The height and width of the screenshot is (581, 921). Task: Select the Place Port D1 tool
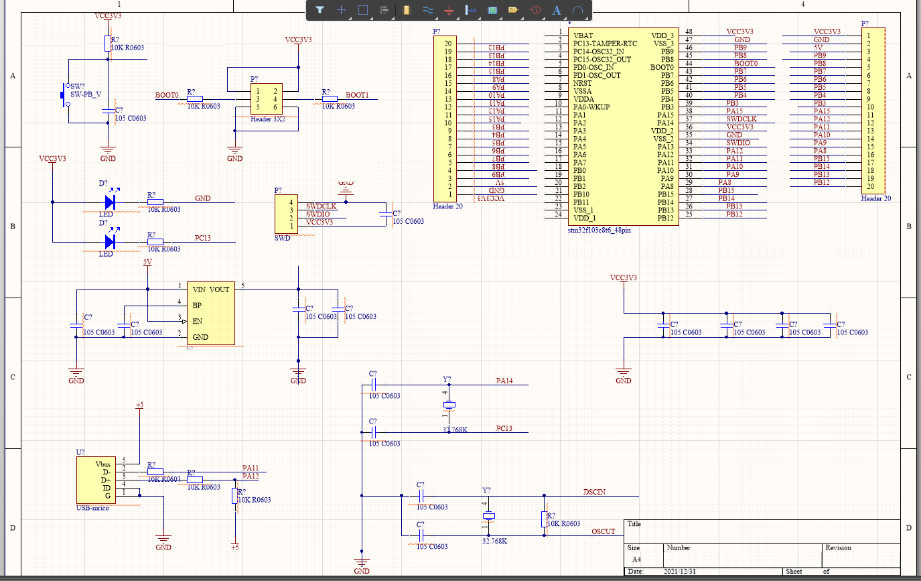point(513,10)
